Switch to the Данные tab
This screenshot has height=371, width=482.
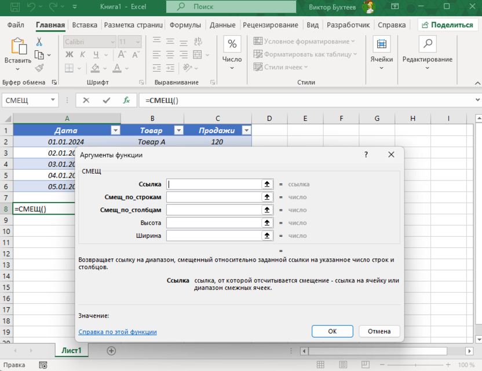click(x=222, y=25)
